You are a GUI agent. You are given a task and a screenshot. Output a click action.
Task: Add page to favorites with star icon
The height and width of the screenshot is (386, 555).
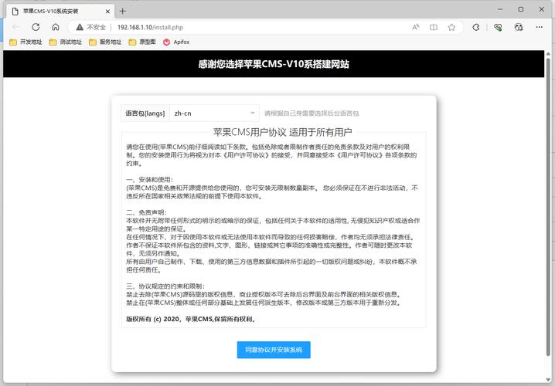[451, 27]
